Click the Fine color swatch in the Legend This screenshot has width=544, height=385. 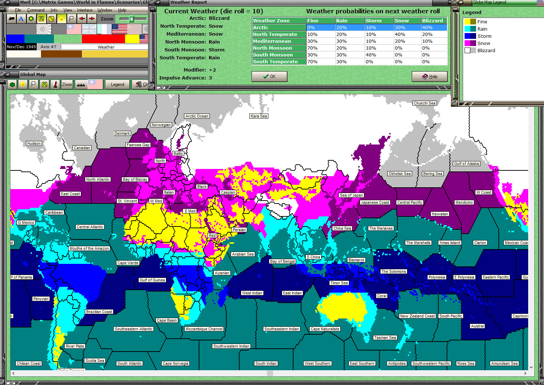470,22
